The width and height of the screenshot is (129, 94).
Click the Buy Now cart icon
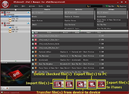coord(107,6)
